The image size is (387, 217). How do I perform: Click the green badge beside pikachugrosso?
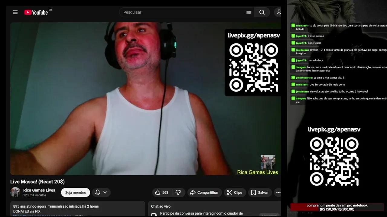coord(293,78)
